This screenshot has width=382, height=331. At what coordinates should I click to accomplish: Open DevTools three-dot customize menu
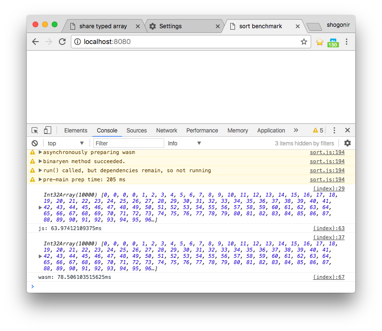[334, 131]
